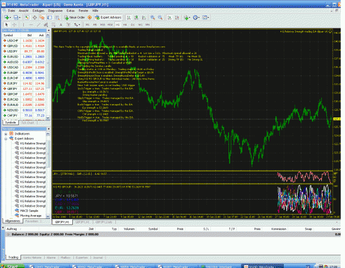Click the Navigator scroll-up arrow

(48, 133)
